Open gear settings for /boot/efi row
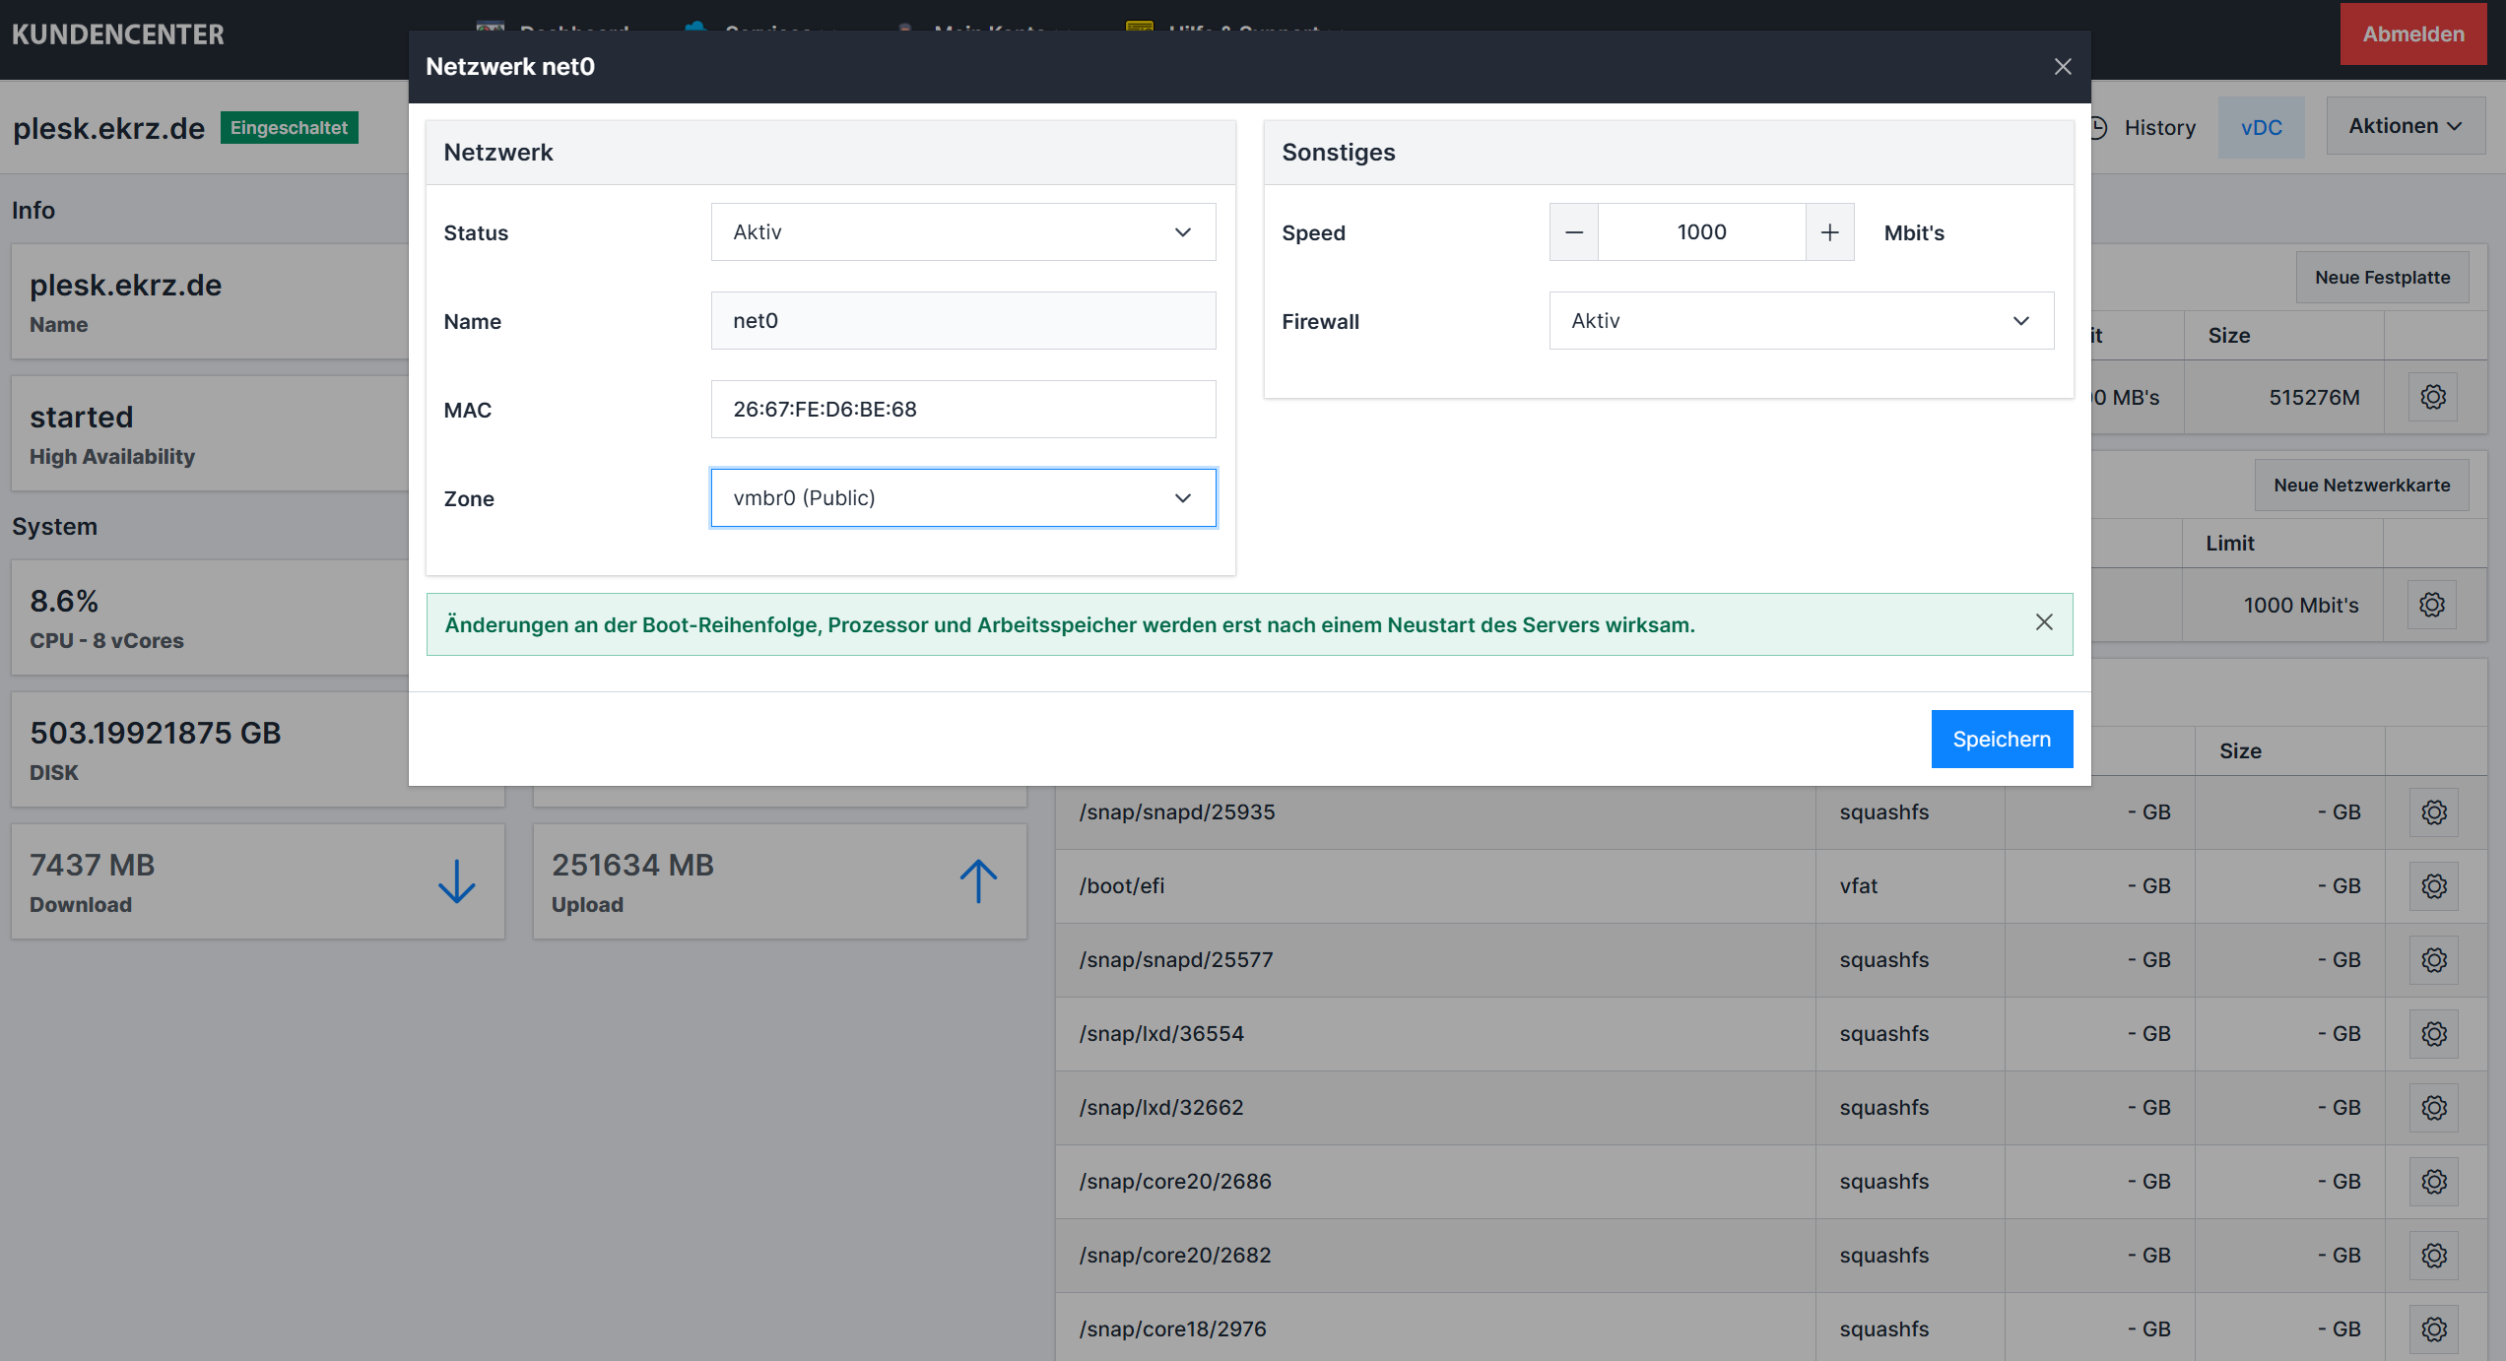Screen dimensions: 2506x1361 click(x=2434, y=886)
